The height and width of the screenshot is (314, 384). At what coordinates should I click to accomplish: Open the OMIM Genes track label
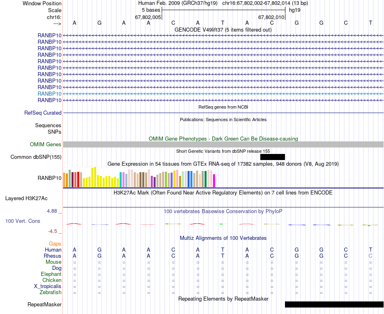[46, 144]
